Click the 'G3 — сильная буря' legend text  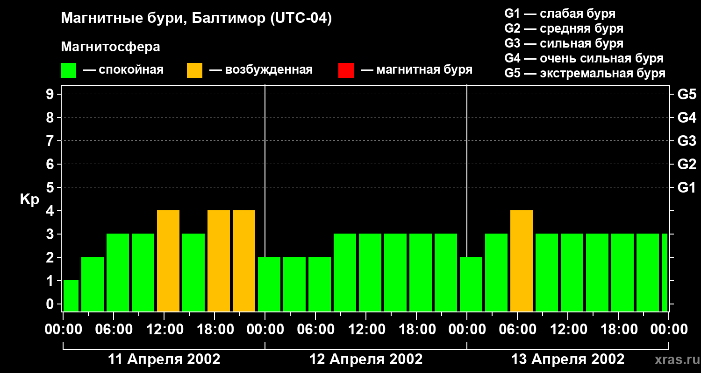tap(564, 43)
